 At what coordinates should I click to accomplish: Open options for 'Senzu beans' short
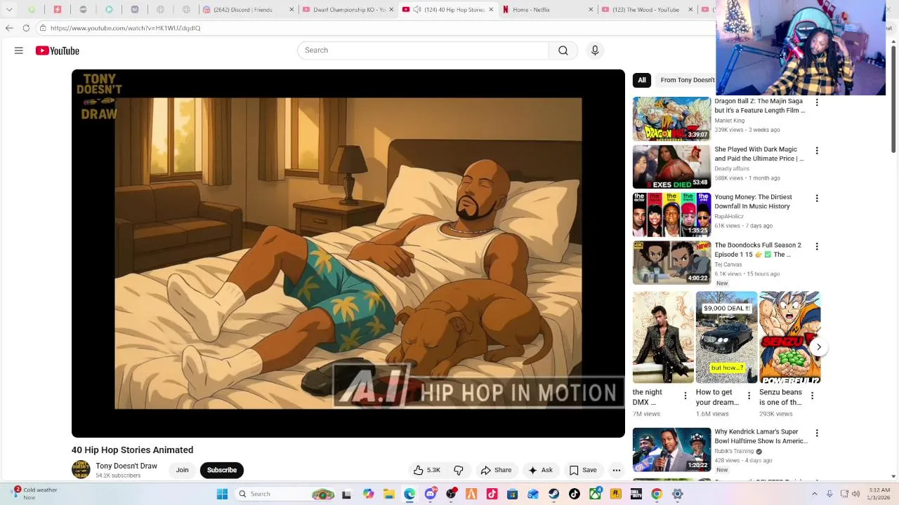[812, 396]
